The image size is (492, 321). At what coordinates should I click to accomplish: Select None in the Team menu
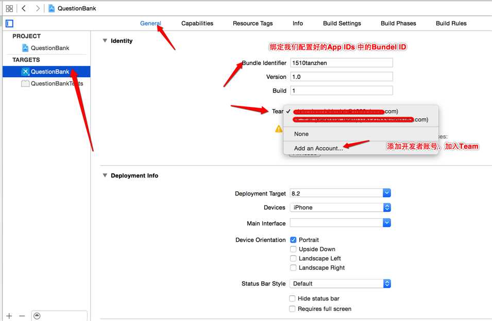pos(361,134)
